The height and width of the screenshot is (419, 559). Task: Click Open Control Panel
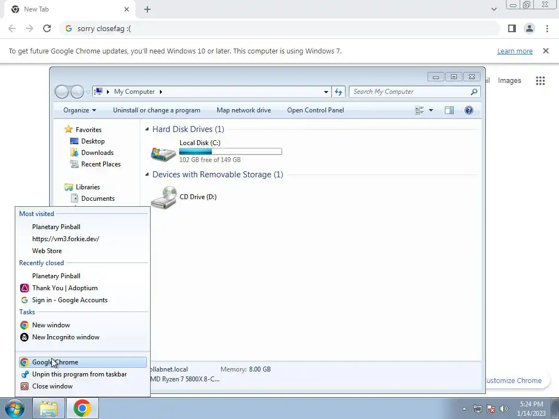316,110
